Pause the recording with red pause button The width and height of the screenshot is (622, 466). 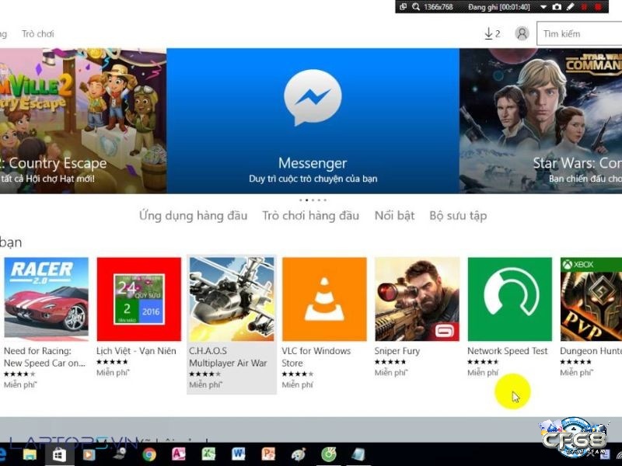584,7
